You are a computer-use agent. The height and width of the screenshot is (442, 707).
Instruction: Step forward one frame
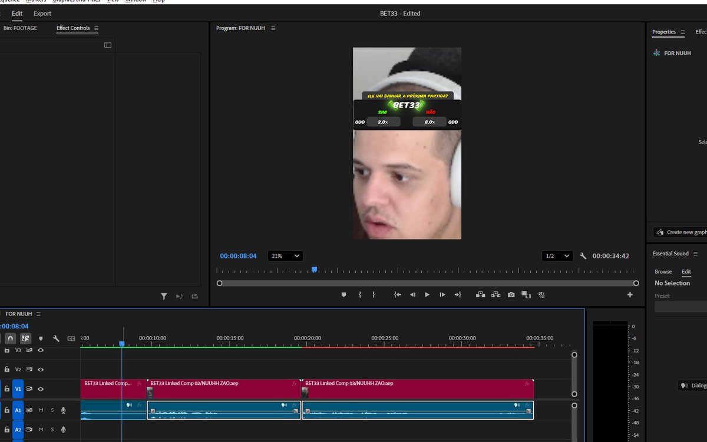coord(442,295)
